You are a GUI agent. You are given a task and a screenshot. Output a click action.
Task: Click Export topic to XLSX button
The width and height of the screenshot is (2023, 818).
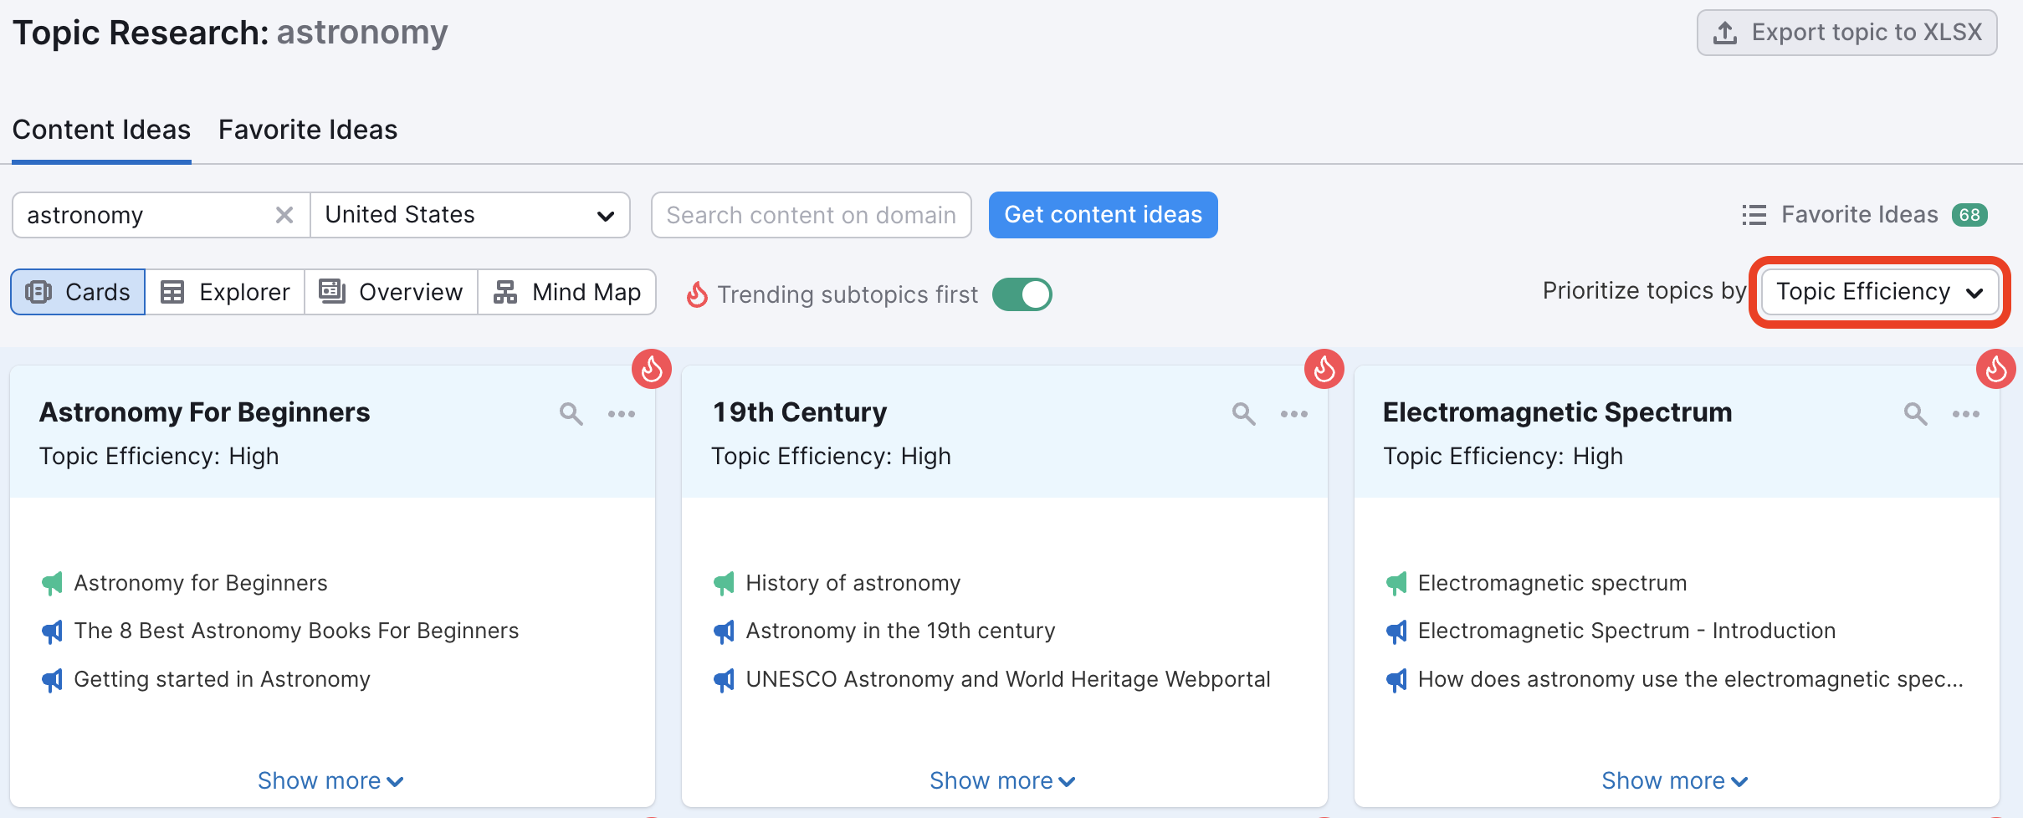[x=1846, y=33]
